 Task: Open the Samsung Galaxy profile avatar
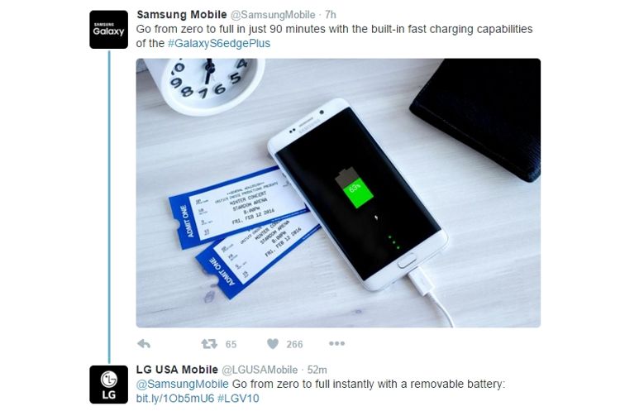(109, 30)
